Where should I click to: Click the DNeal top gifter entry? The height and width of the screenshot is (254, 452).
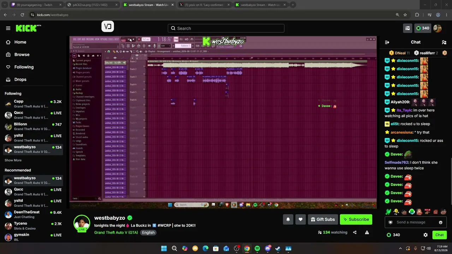coord(399,53)
